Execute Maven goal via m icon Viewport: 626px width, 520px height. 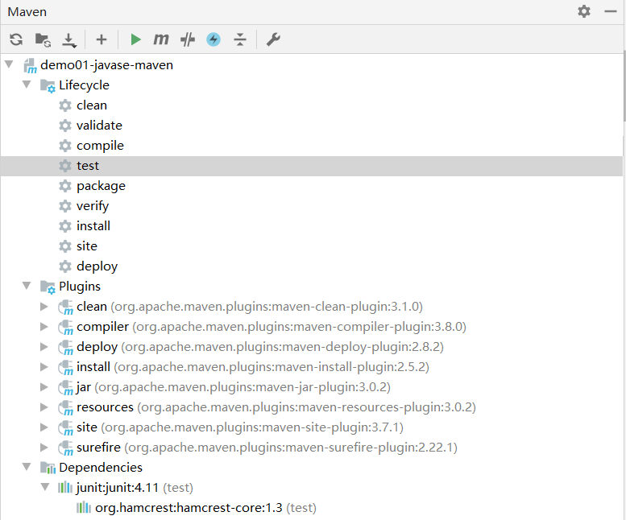(161, 39)
